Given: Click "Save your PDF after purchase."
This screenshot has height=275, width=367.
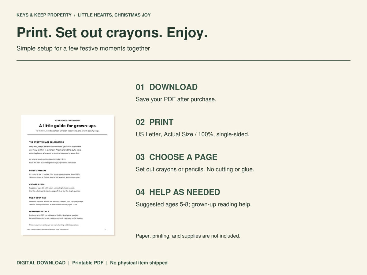Looking at the screenshot, I should 176,99.
